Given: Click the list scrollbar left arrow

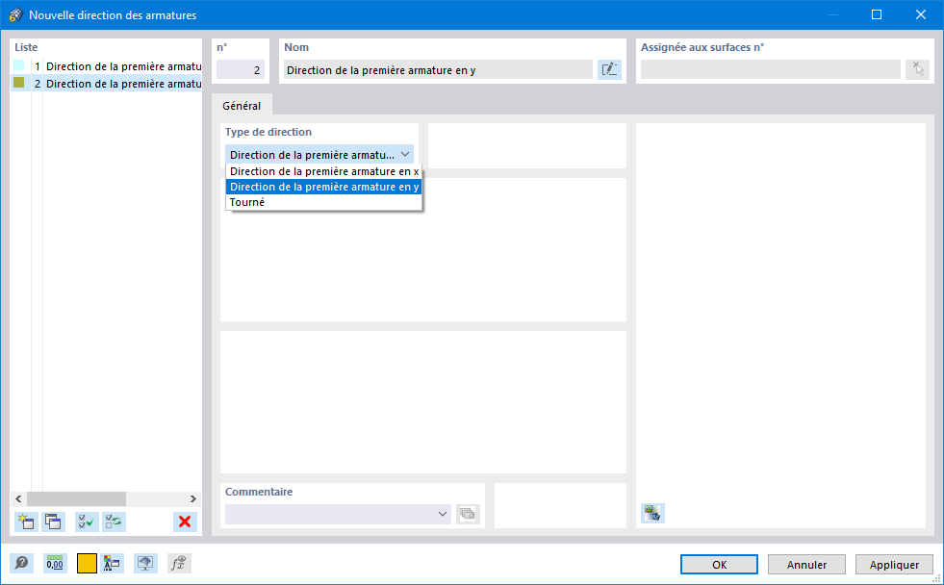Looking at the screenshot, I should [x=18, y=499].
